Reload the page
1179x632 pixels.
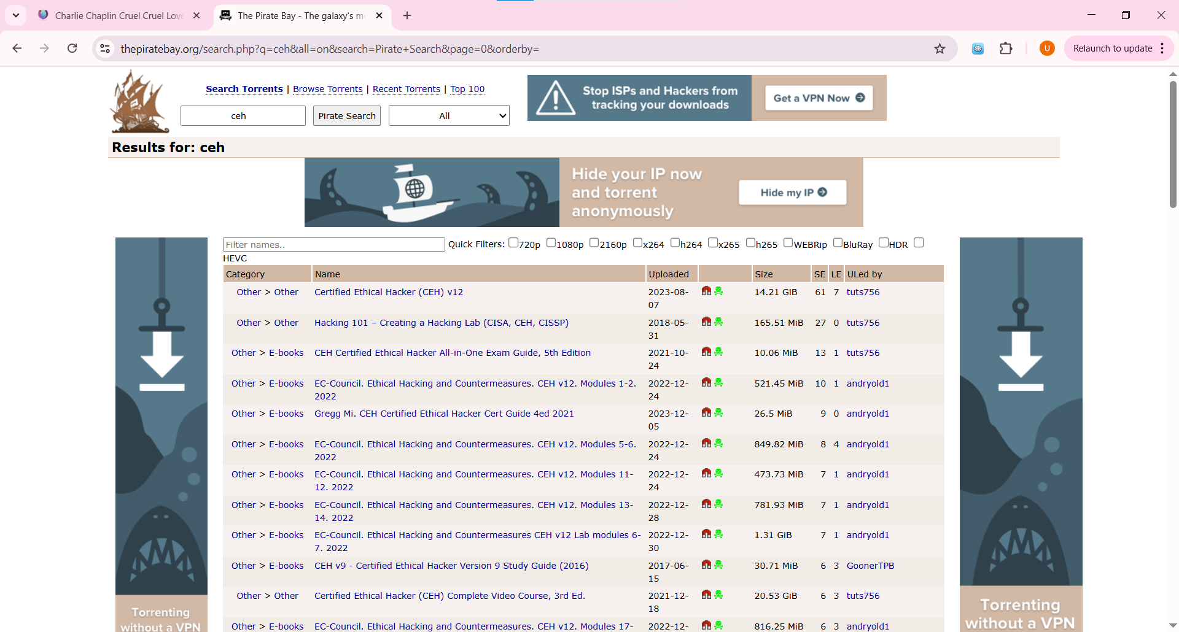coord(72,48)
